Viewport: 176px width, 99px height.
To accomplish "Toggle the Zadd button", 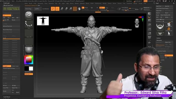I will pyautogui.click(x=102, y=8).
